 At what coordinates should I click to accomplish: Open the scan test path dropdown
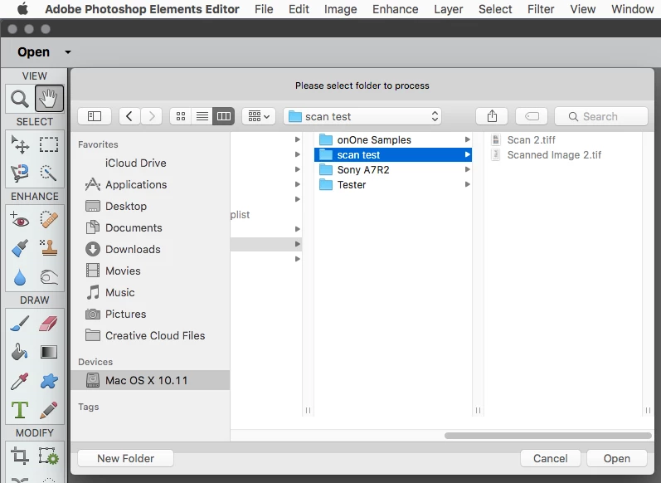pos(362,116)
